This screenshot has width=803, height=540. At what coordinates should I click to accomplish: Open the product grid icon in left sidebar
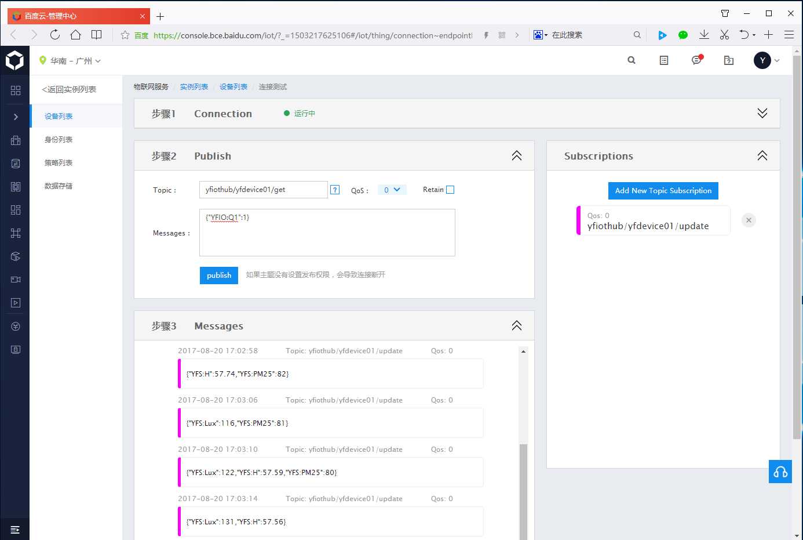coord(16,90)
